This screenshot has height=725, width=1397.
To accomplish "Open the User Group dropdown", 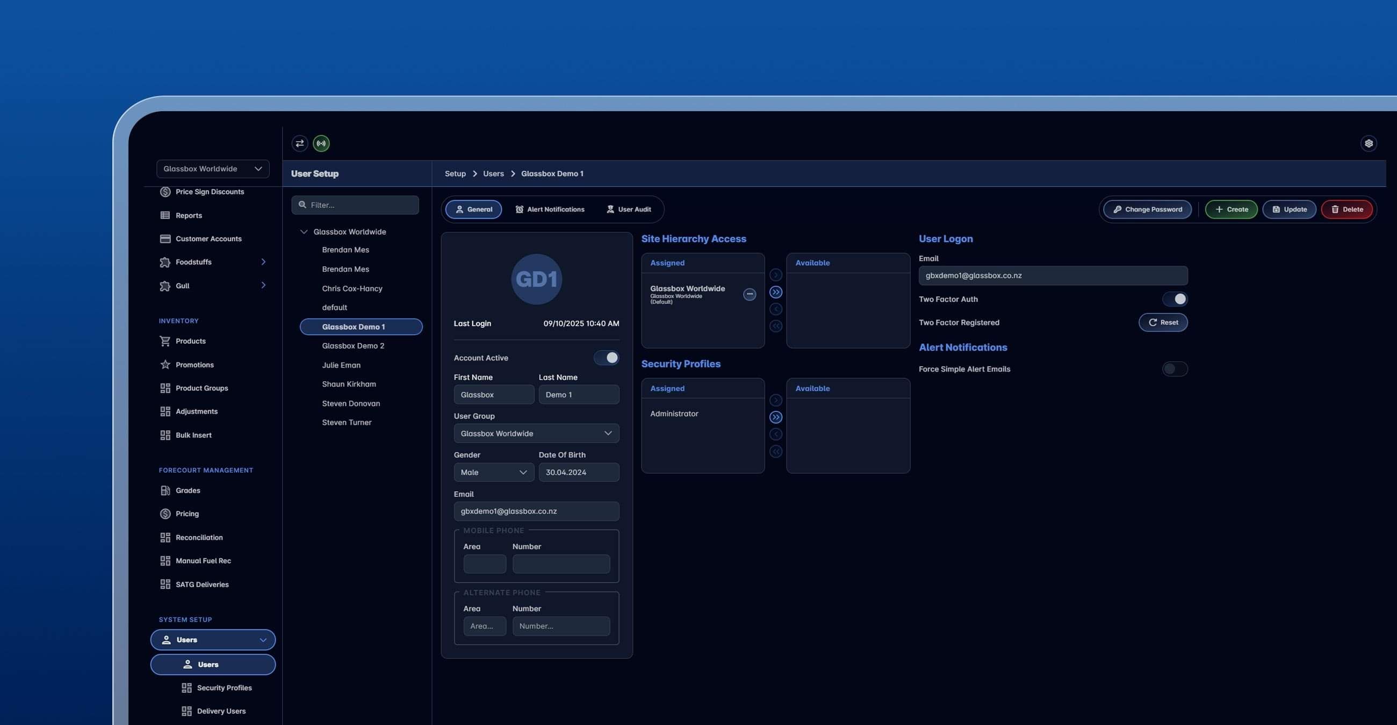I will pos(536,433).
